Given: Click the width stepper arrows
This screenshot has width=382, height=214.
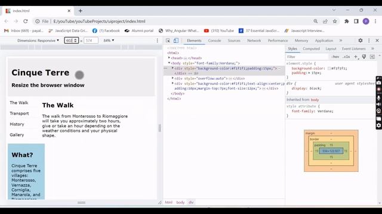Looking at the screenshot, I should coord(76,40).
